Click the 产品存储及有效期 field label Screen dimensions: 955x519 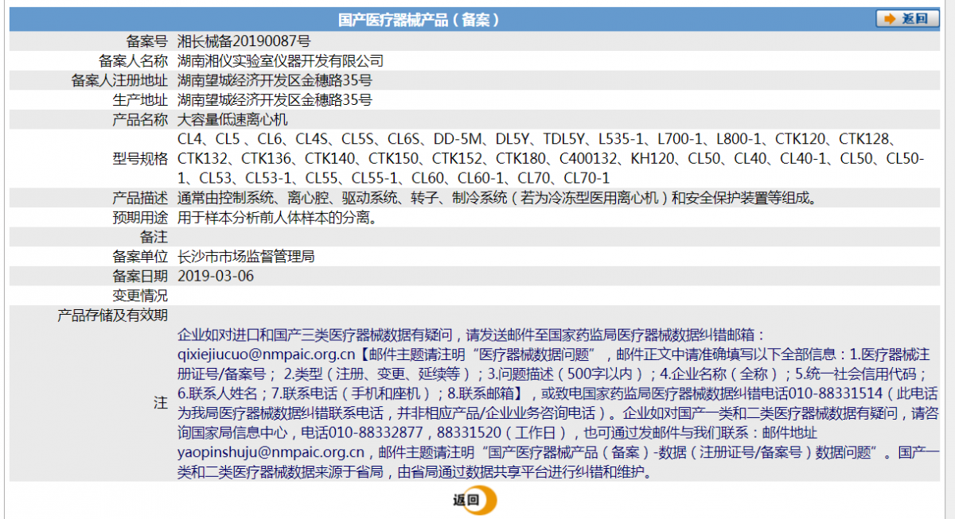[x=112, y=316]
